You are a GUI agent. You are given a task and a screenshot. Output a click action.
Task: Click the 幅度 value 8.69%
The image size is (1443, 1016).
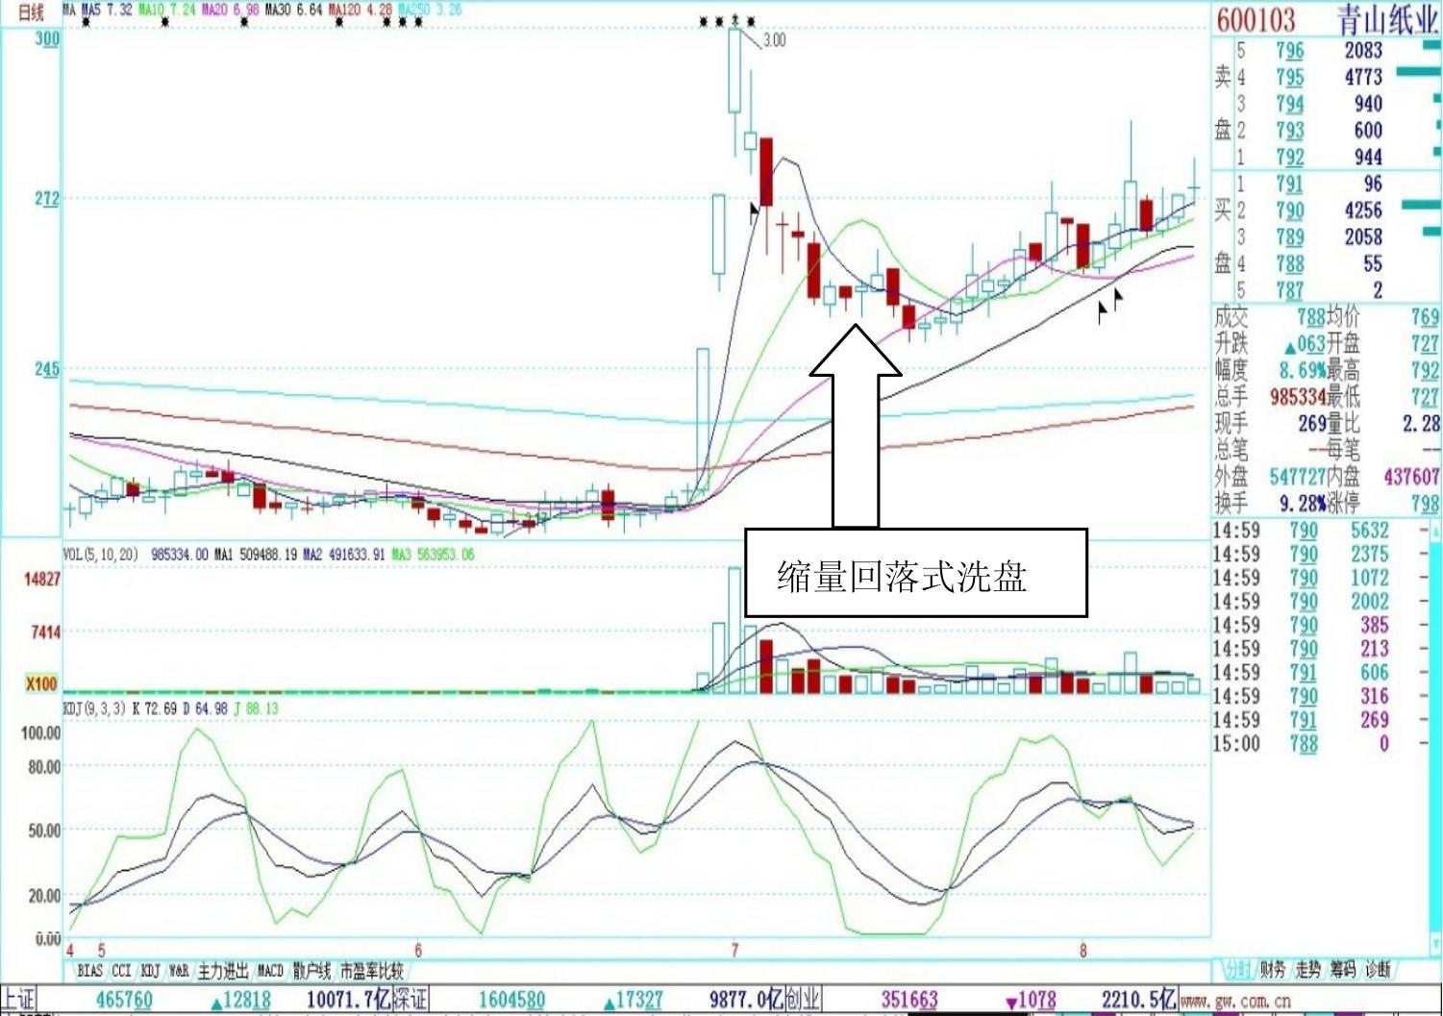(1303, 370)
